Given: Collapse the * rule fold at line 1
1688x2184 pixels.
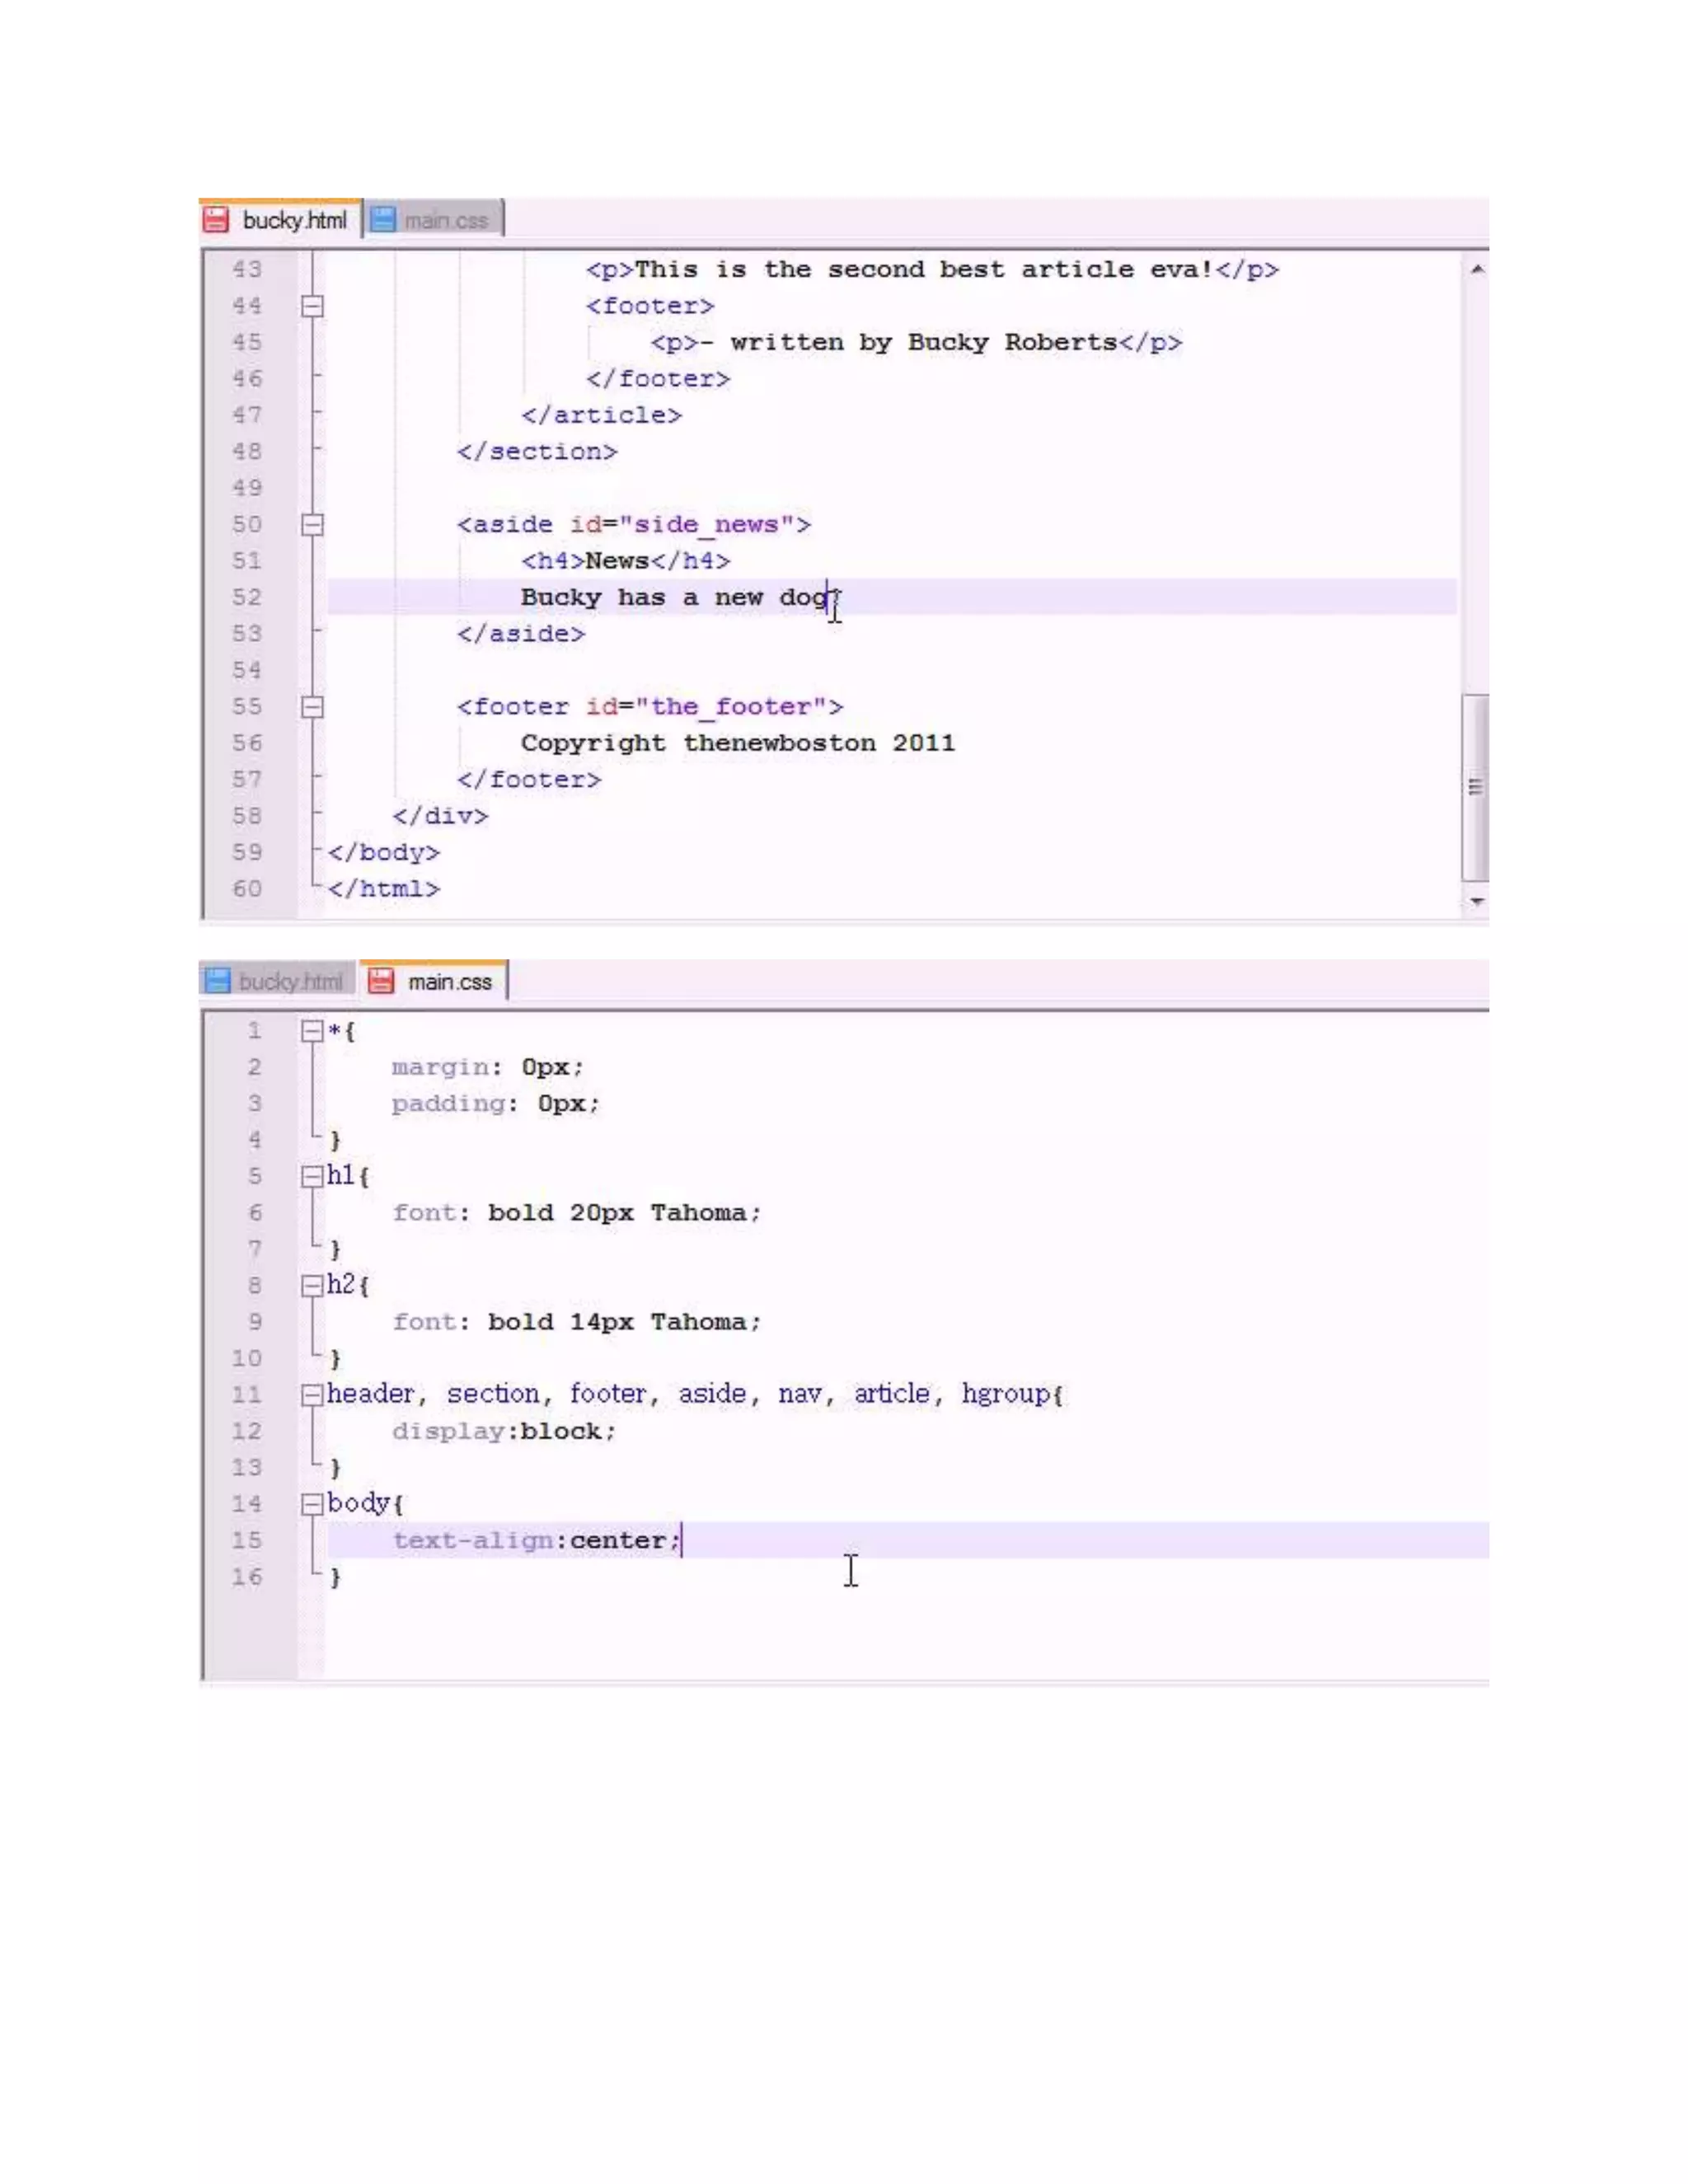Looking at the screenshot, I should (312, 1031).
